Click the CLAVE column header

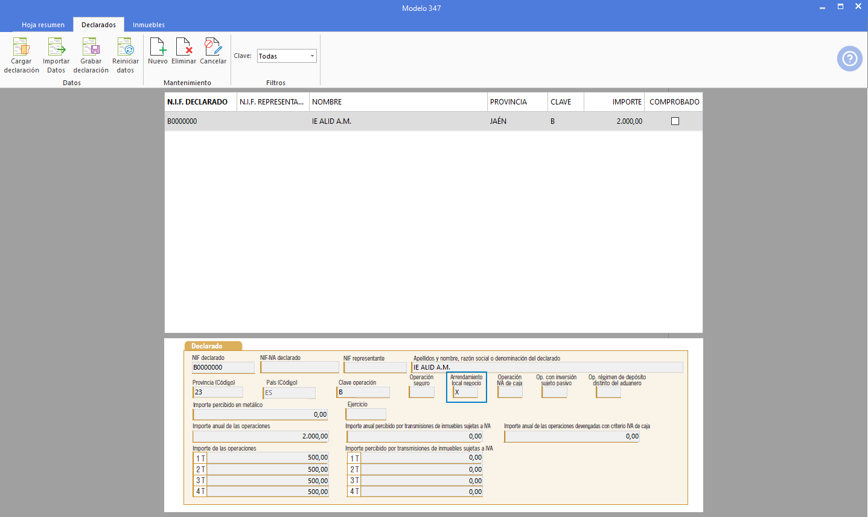566,102
